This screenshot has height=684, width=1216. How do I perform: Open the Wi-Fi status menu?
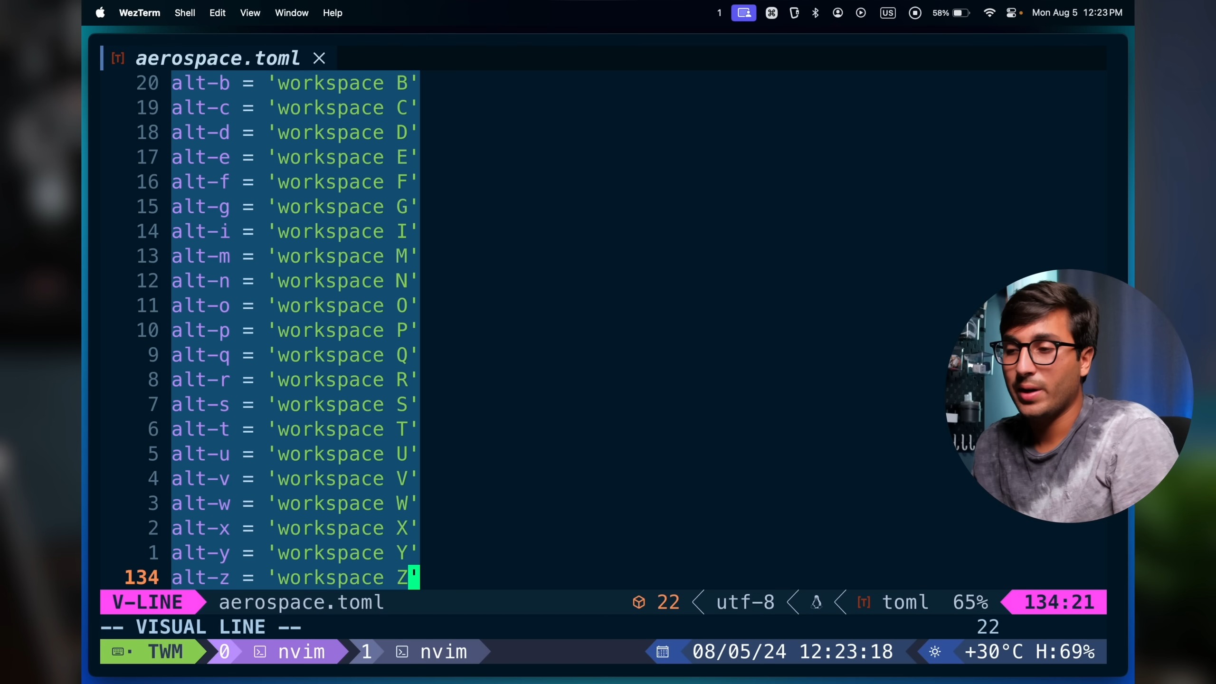coord(989,13)
